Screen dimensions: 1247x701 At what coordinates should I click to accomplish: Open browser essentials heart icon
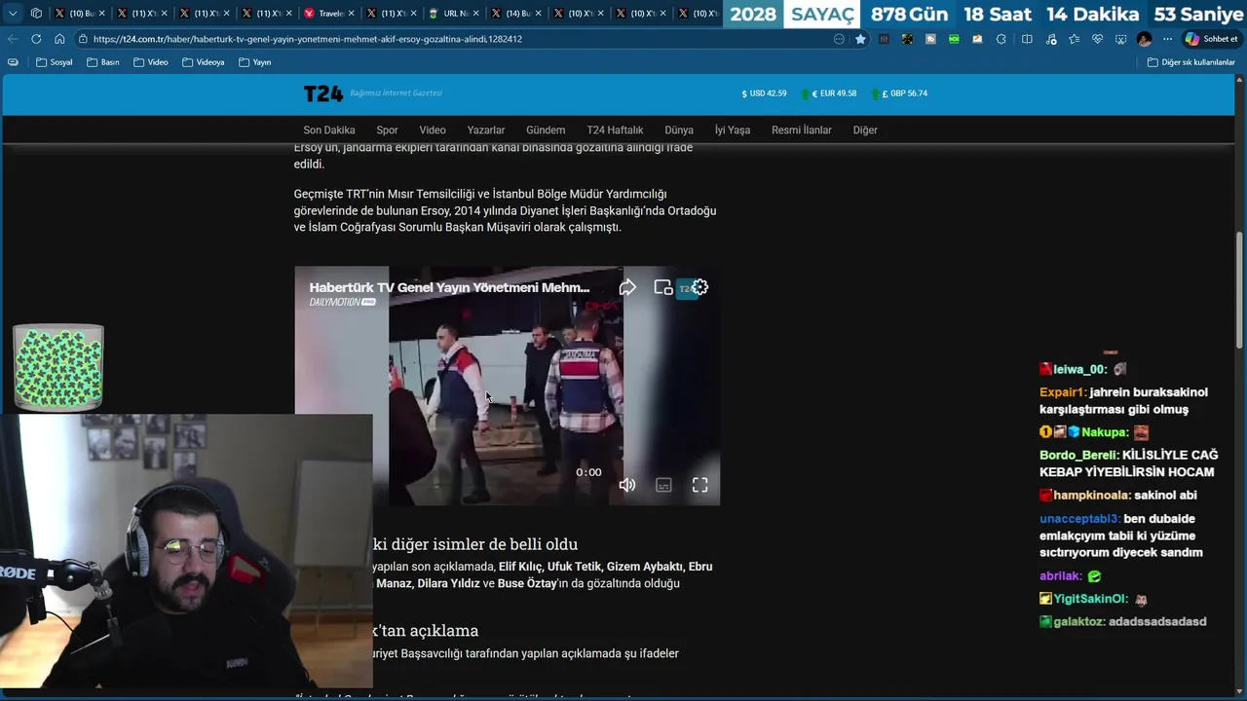[x=1097, y=39]
